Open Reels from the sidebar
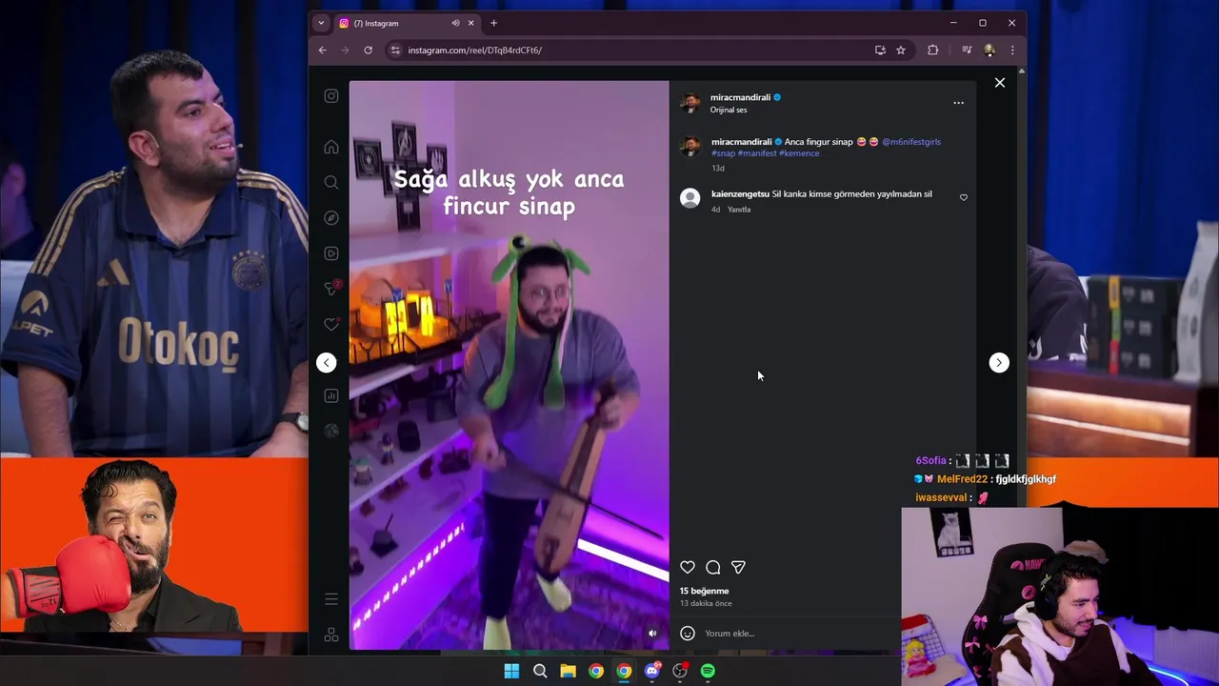The width and height of the screenshot is (1219, 686). pos(331,253)
